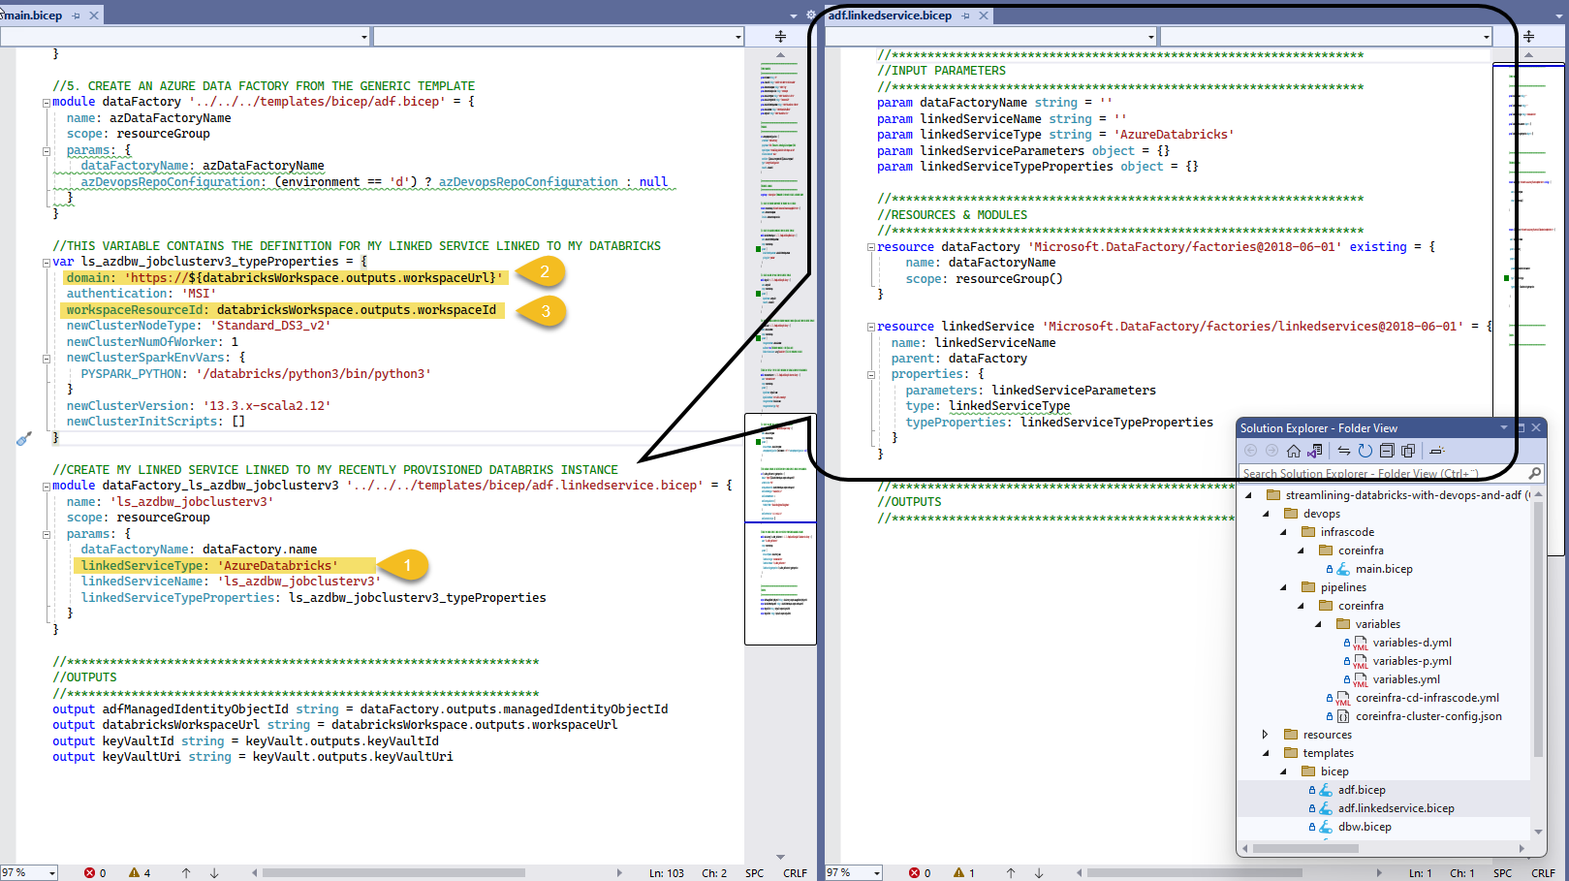Collapse the resource dataFactory existing block

[870, 247]
